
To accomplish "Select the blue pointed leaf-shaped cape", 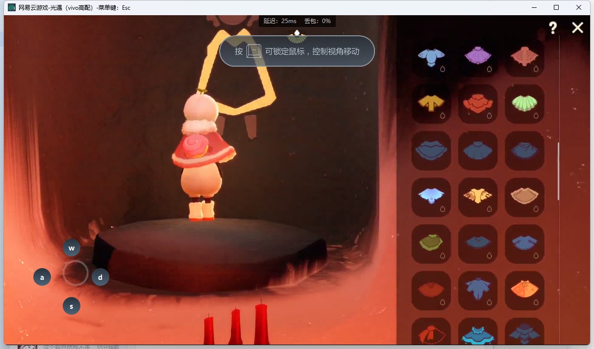I will (x=478, y=290).
